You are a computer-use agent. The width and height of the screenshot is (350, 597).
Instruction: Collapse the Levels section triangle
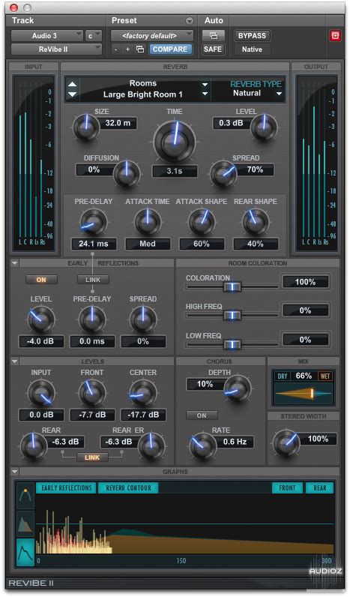click(x=14, y=361)
